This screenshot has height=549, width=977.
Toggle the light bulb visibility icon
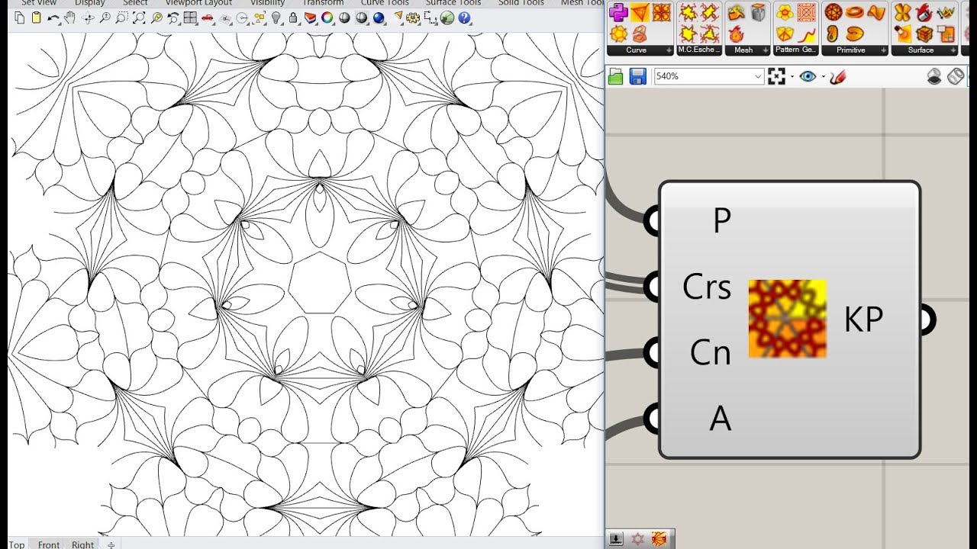click(x=276, y=18)
